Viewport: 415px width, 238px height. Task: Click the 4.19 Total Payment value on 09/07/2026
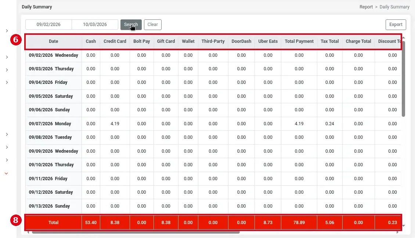(x=299, y=123)
